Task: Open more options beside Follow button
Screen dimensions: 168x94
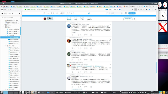Action: coord(134,19)
